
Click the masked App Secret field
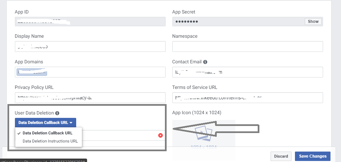click(237, 22)
